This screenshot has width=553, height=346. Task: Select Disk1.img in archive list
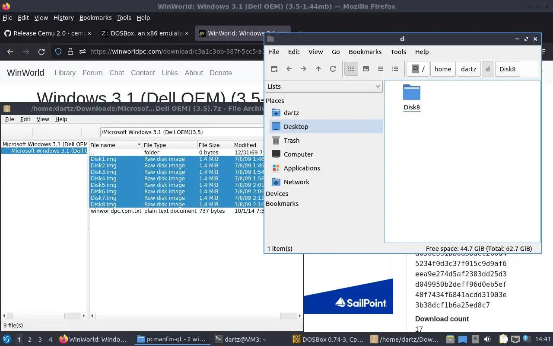point(103,159)
